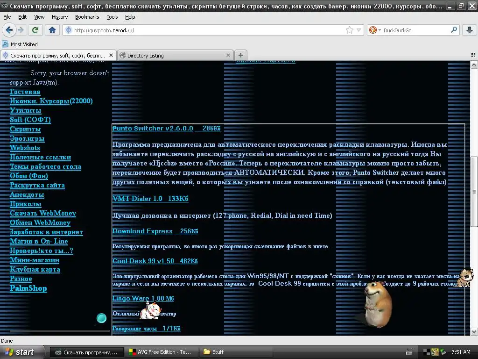The height and width of the screenshot is (359, 478).
Task: Click the vertical scrollbar down arrow
Action: coord(474,331)
